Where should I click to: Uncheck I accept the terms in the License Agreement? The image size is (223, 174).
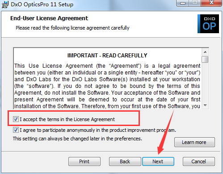(x=16, y=119)
